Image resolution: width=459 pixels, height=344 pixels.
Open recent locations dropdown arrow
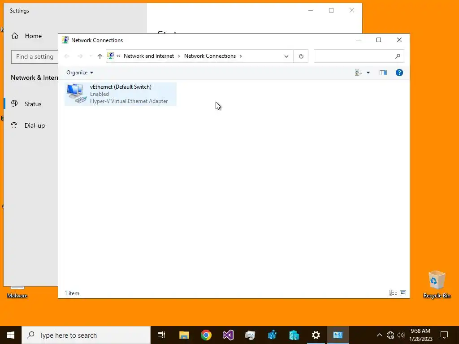point(91,56)
